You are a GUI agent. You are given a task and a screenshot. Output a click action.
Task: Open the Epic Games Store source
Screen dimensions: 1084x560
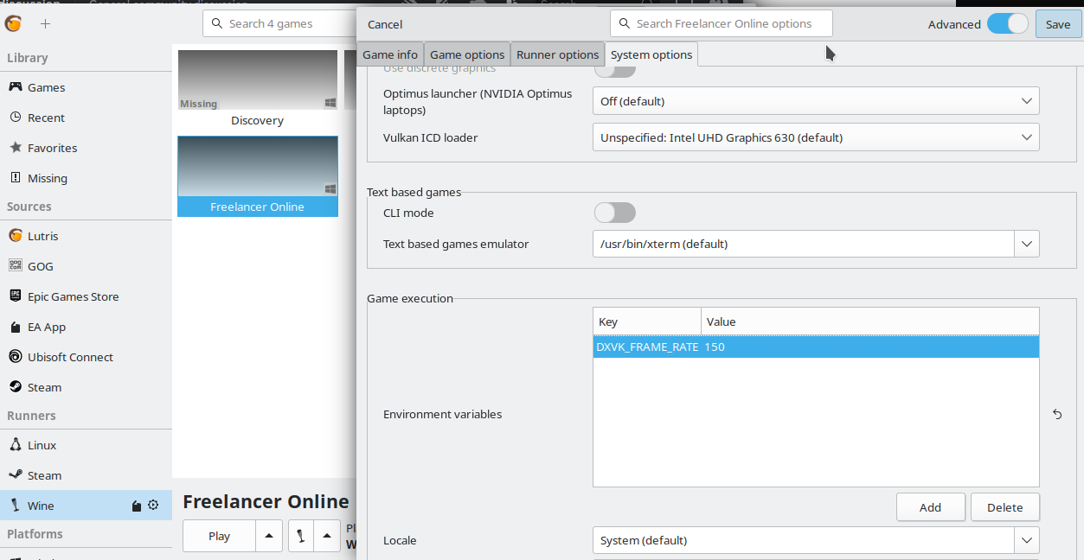coord(86,296)
